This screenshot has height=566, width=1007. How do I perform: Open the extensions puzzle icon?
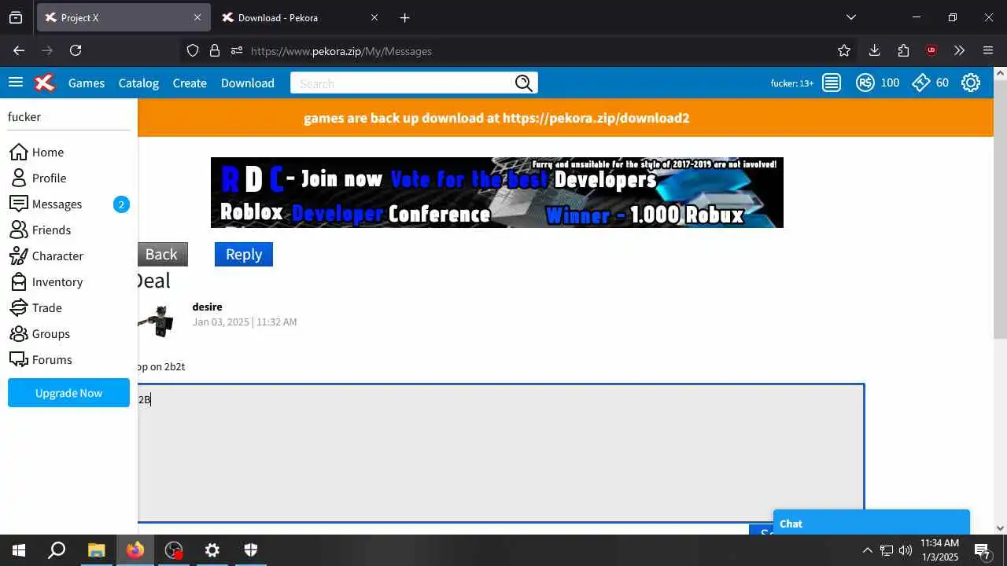click(x=903, y=50)
